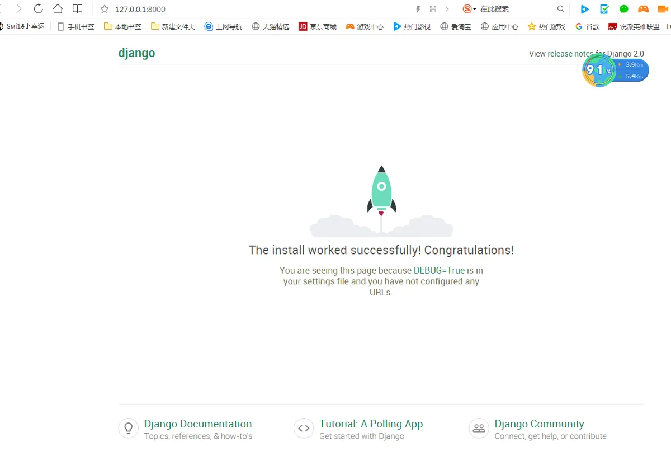Open the blue checklist note toolbar icon
The image size is (671, 451).
point(604,9)
